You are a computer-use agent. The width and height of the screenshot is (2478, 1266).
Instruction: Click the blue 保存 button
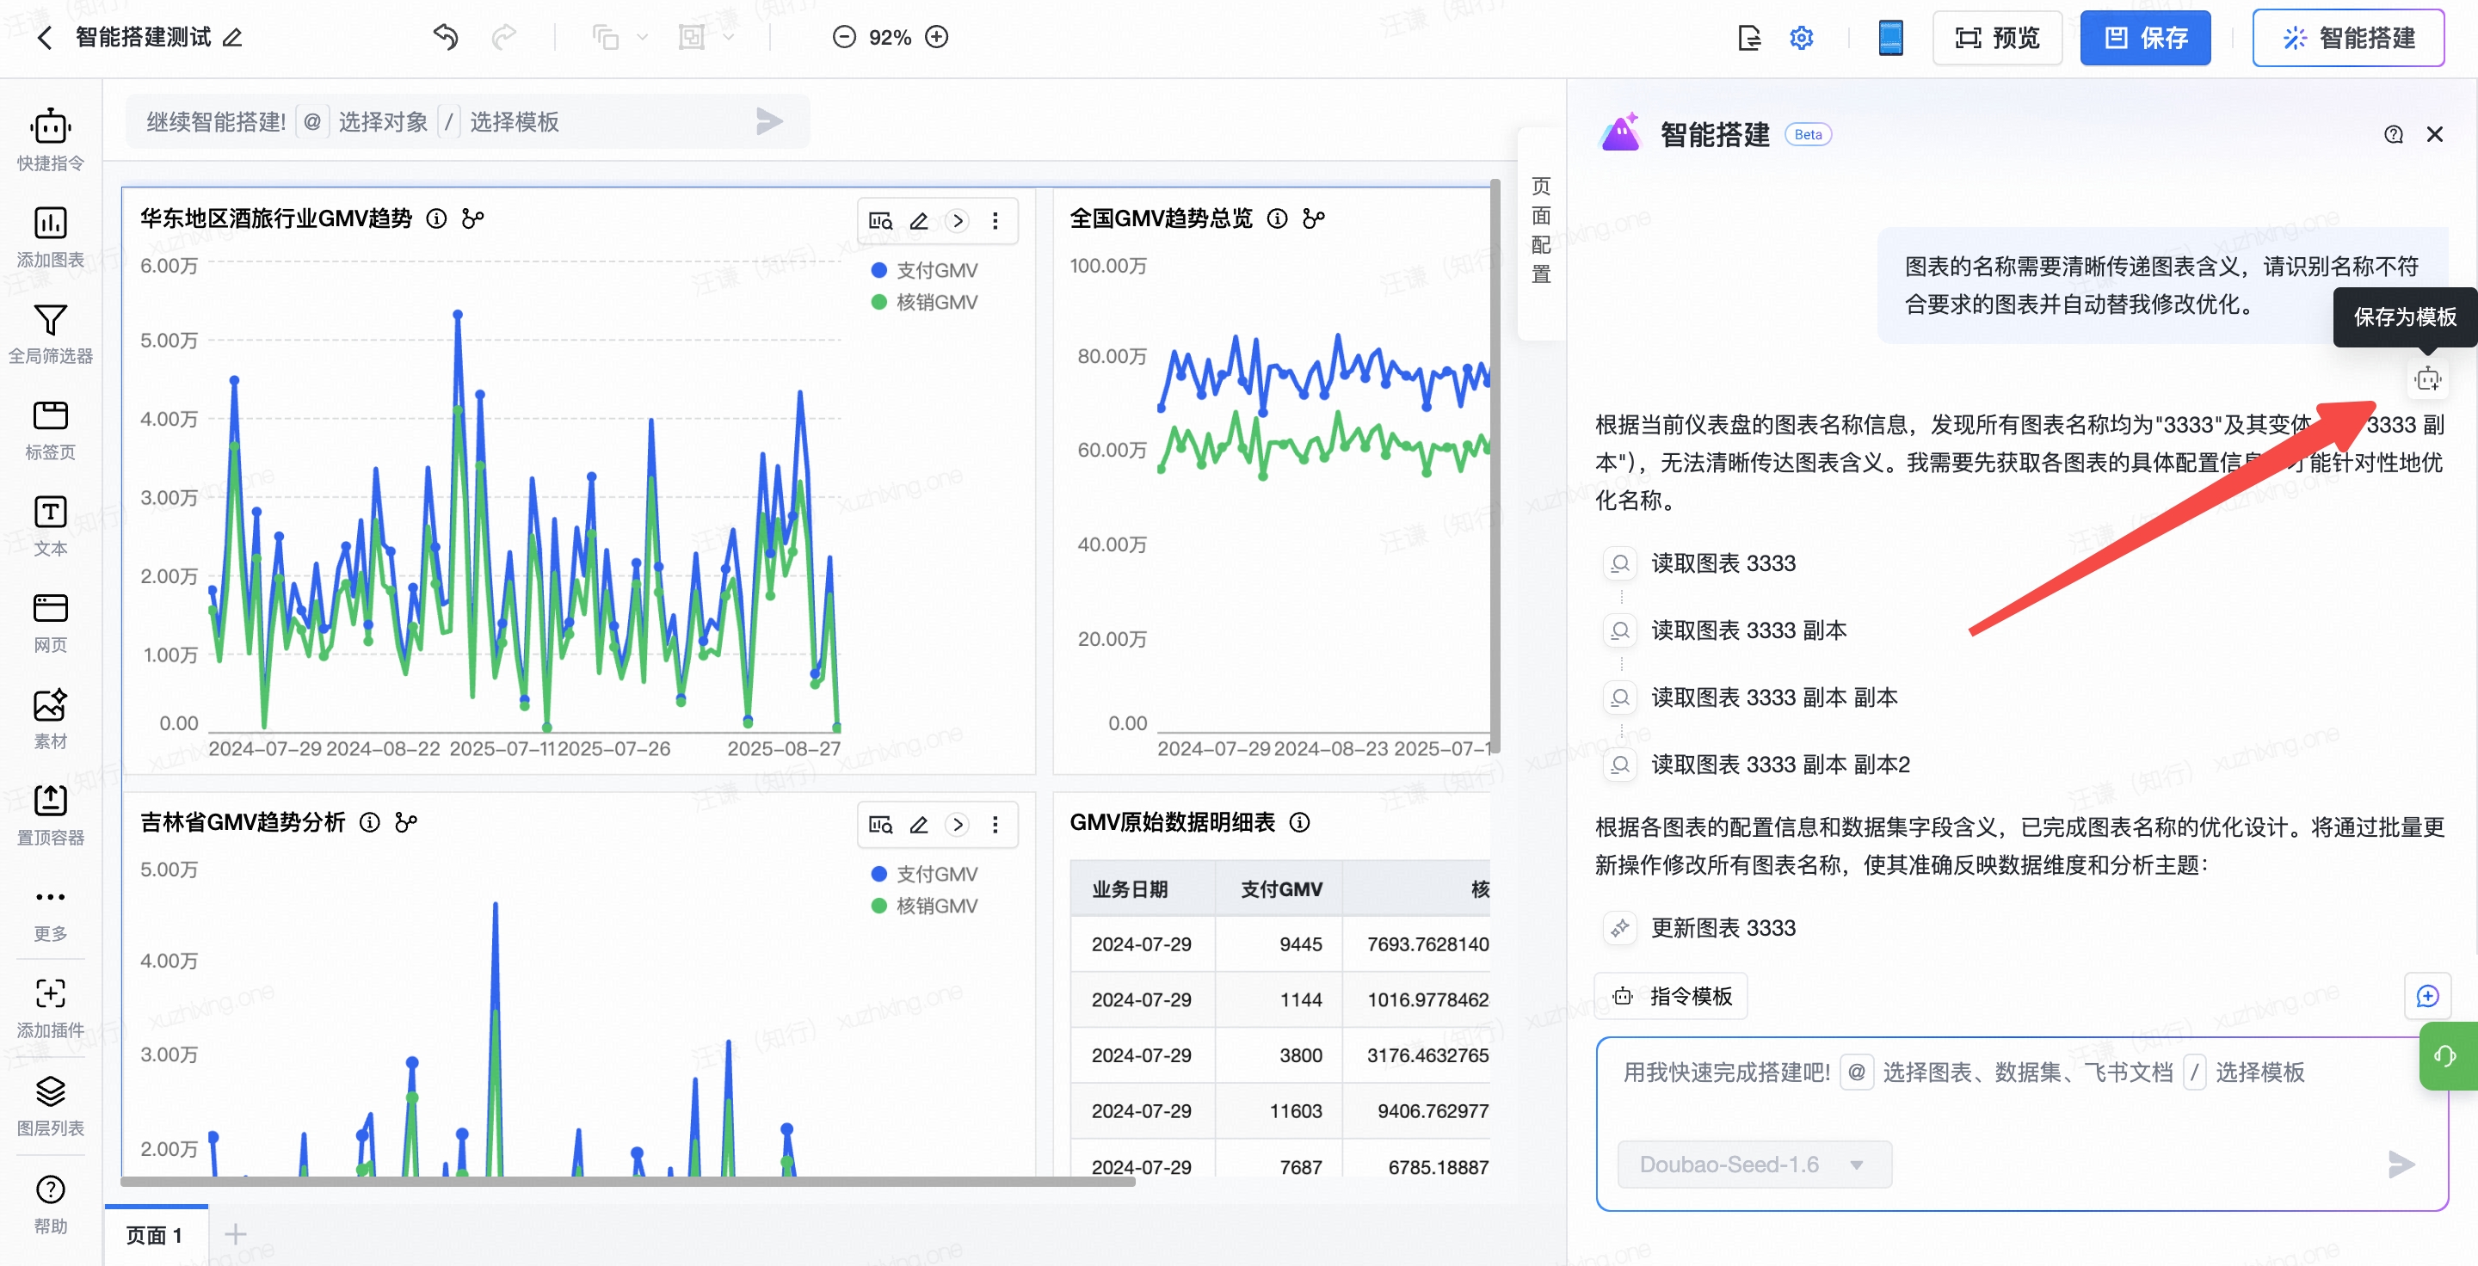[2144, 38]
